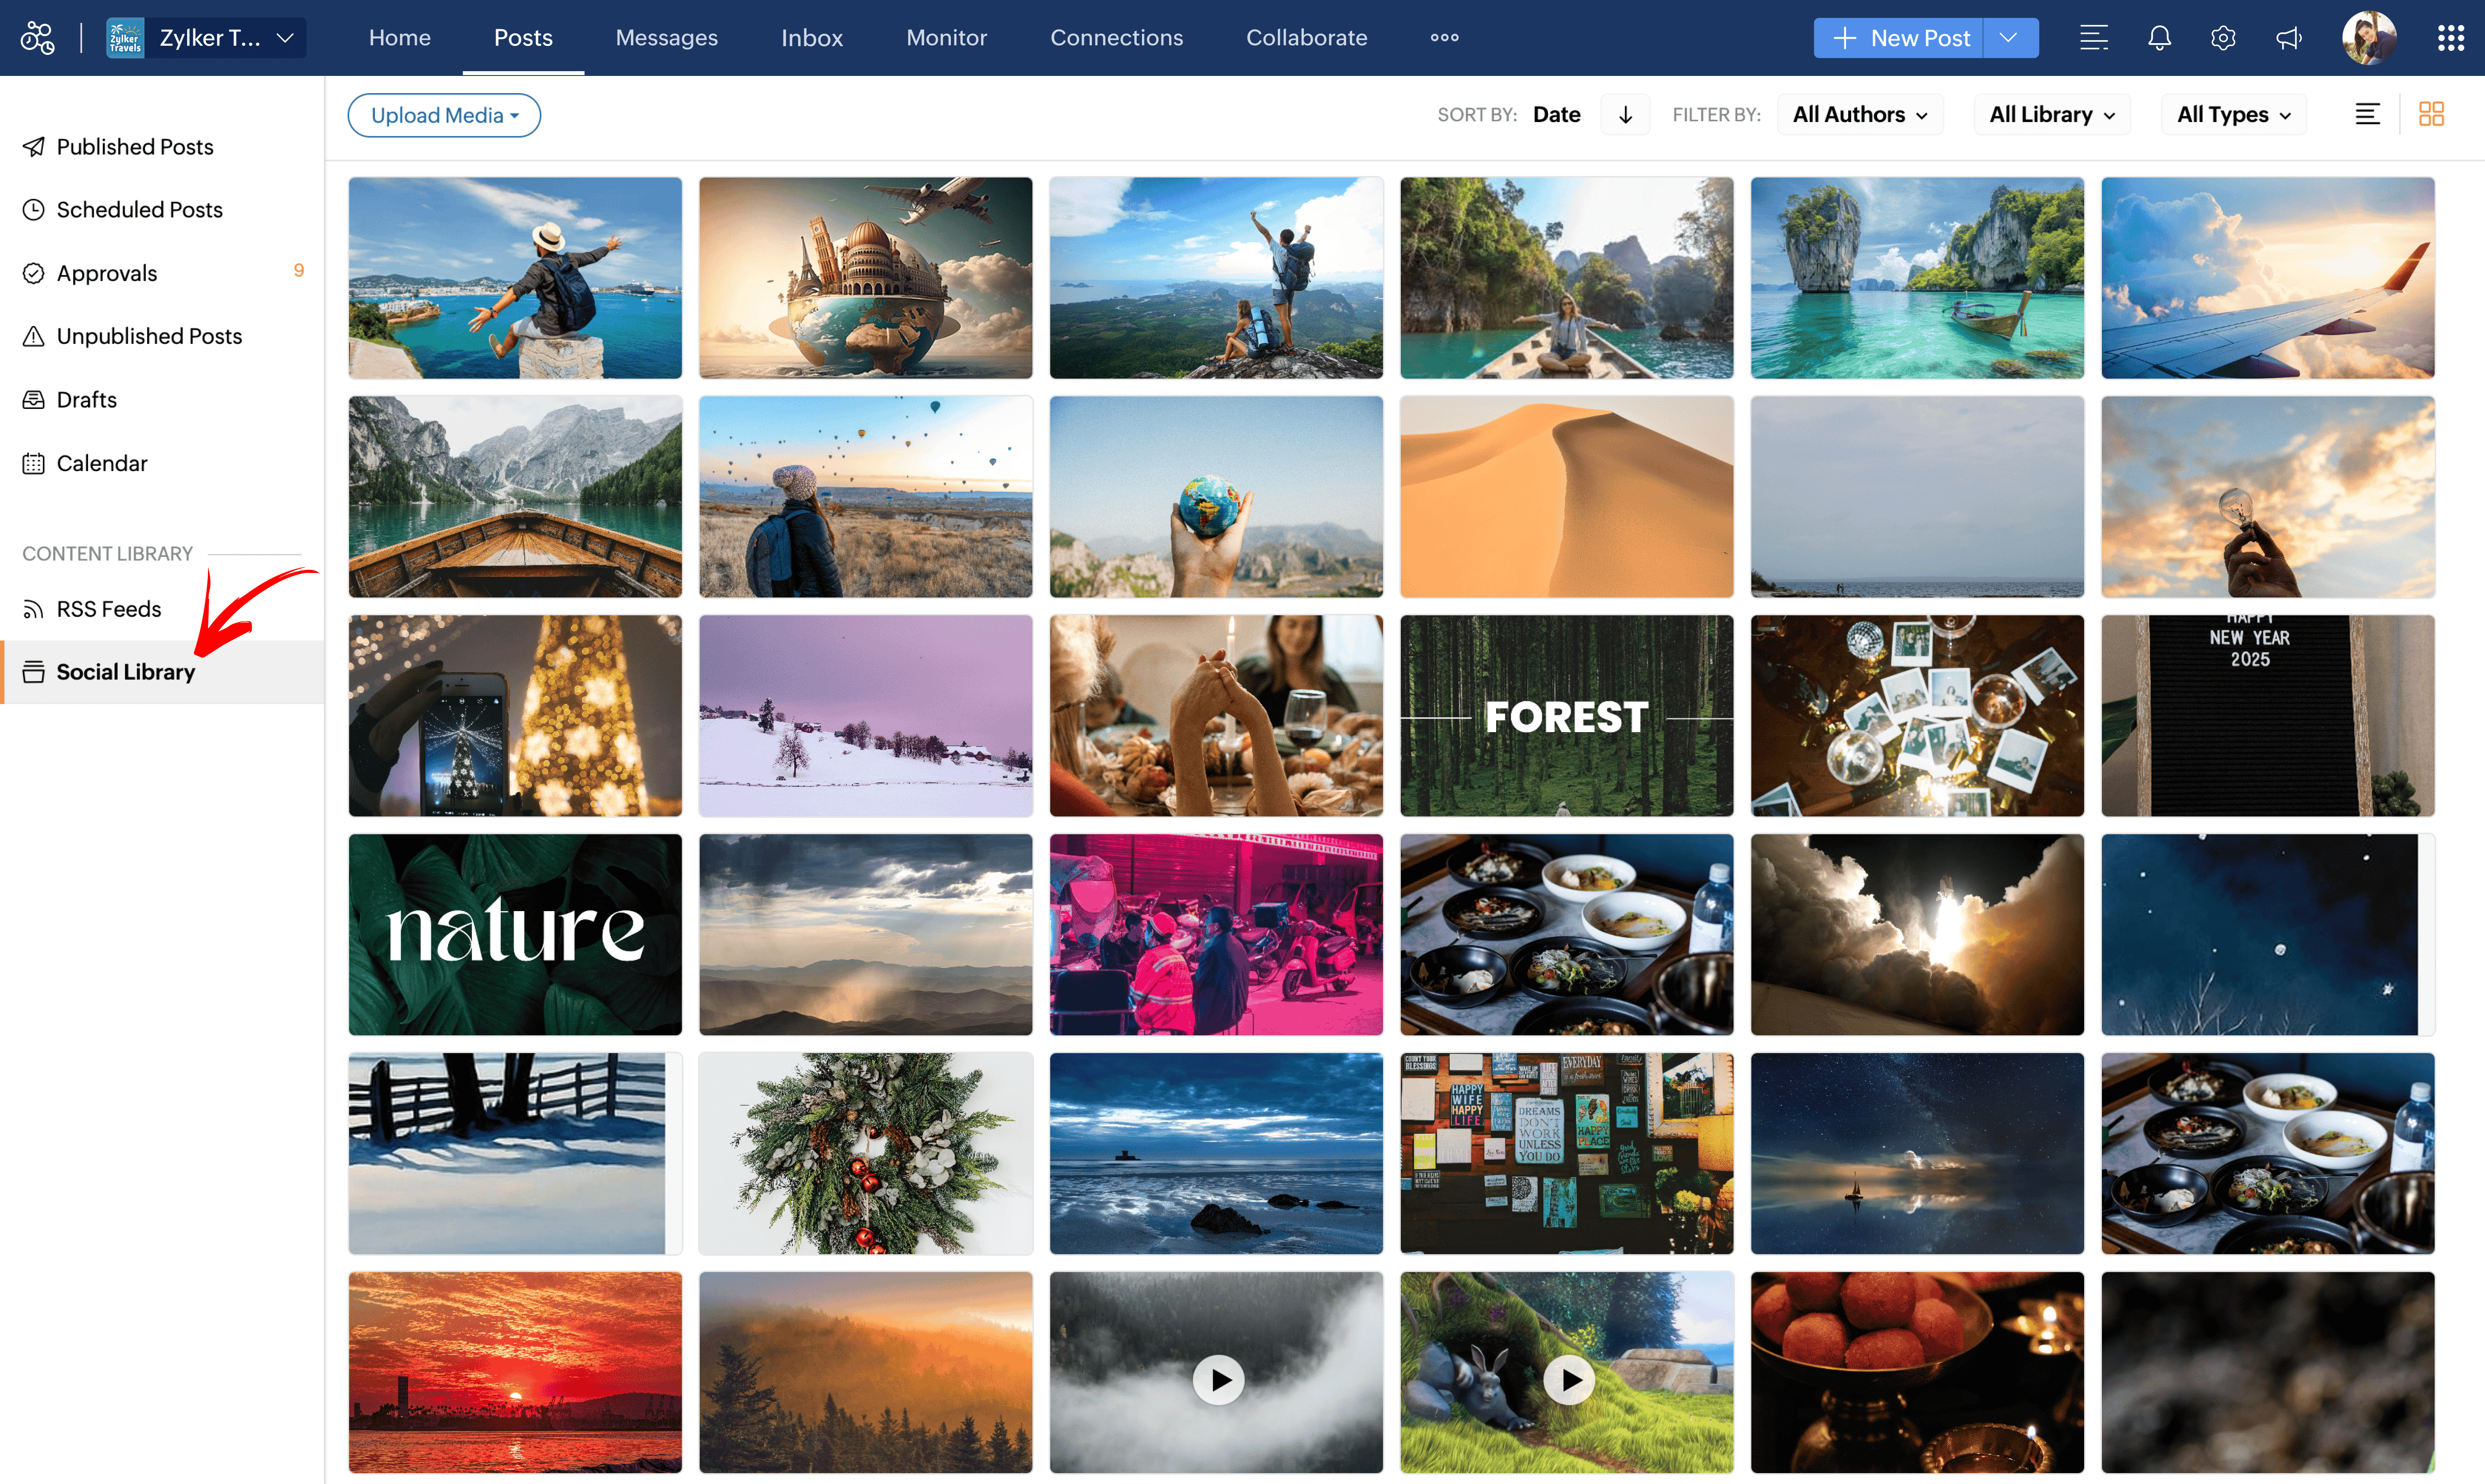Click the Zoho Social logo icon
The image size is (2485, 1484).
click(x=38, y=38)
